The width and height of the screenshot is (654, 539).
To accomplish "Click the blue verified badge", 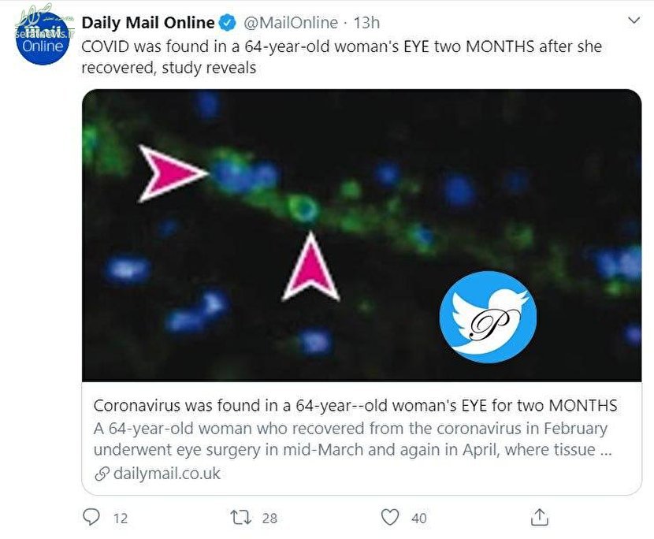I will [227, 23].
